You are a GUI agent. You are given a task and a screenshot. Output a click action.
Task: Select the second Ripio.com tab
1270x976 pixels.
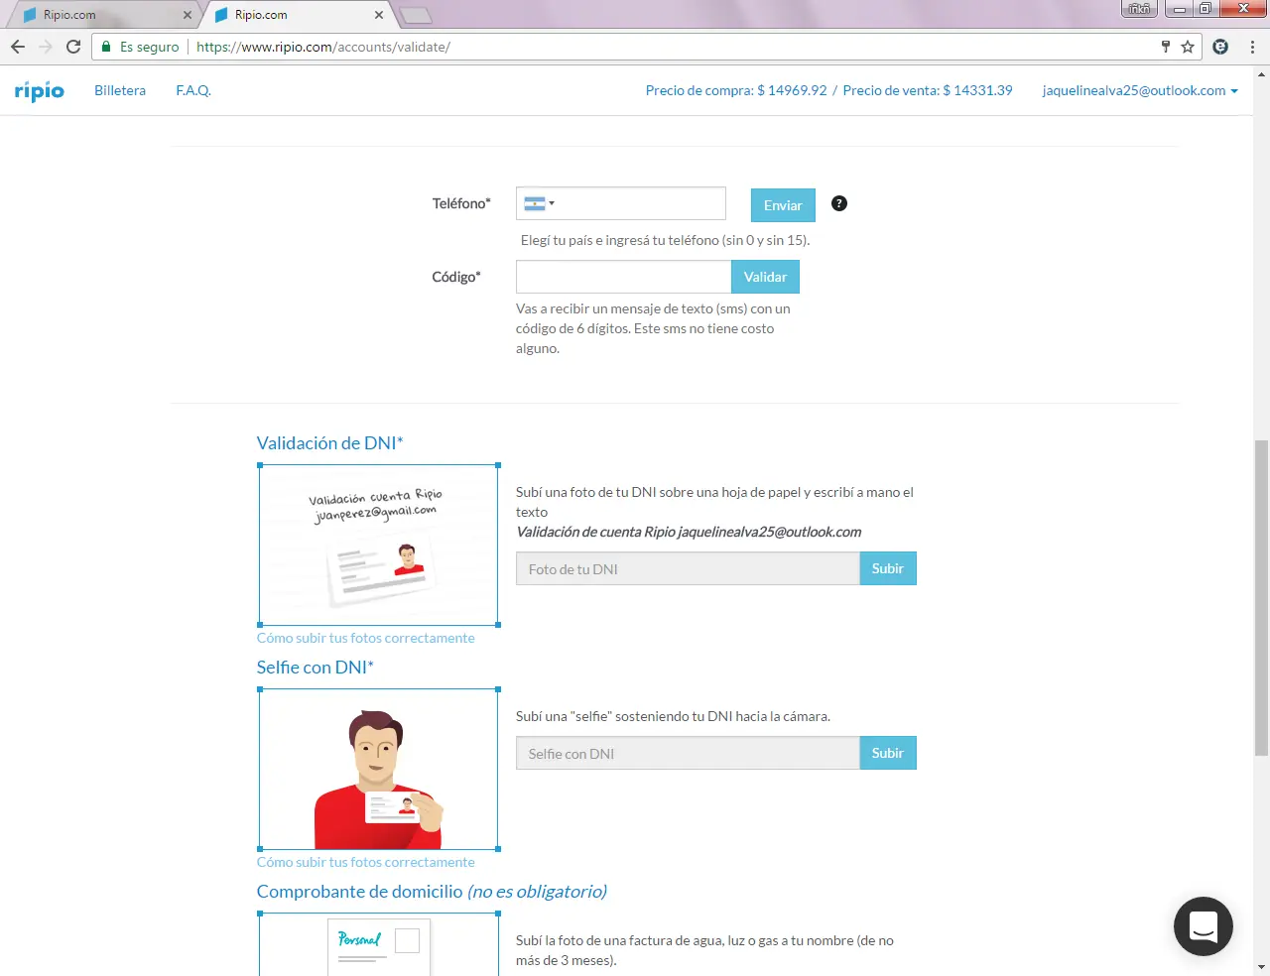298,15
